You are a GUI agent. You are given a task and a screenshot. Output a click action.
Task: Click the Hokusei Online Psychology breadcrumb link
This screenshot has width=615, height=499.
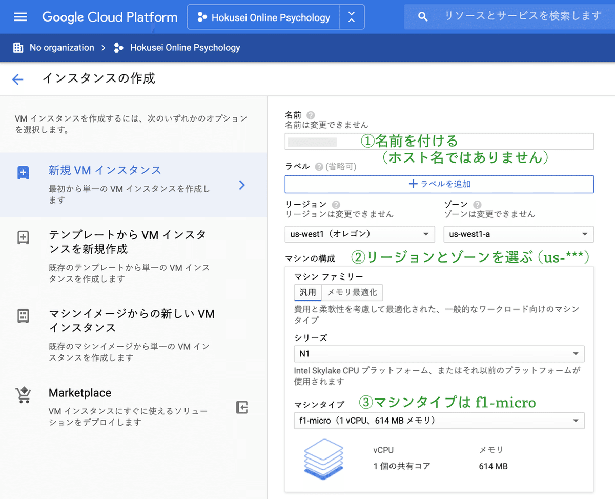point(185,48)
